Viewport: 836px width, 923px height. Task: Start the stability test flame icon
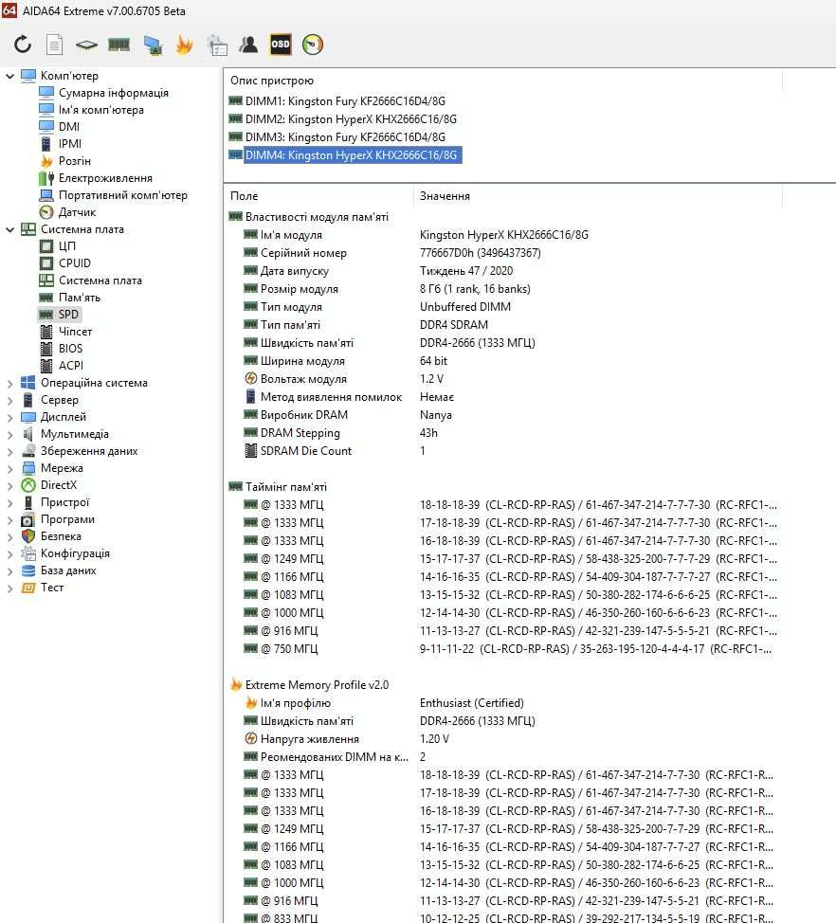click(x=184, y=45)
